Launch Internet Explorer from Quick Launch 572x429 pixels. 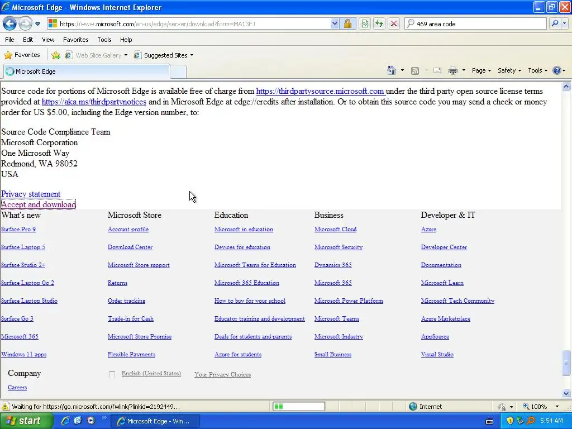pyautogui.click(x=65, y=421)
